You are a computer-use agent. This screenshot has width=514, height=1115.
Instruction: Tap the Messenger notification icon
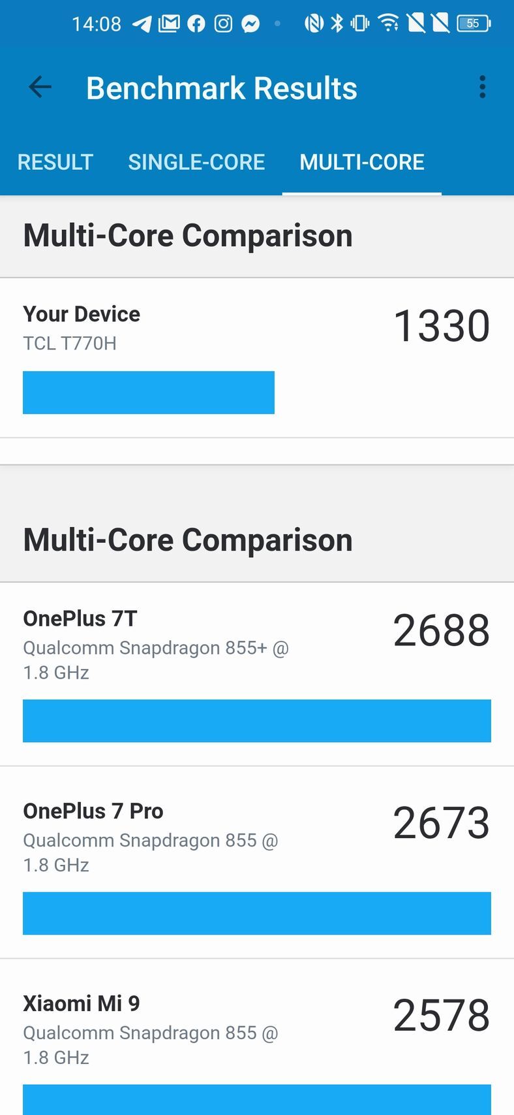tap(250, 24)
